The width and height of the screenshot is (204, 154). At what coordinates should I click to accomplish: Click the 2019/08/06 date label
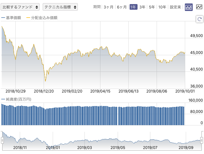157,91
